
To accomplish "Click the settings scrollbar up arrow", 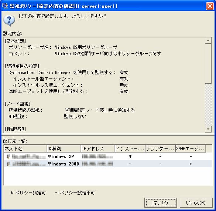I will tap(208, 41).
